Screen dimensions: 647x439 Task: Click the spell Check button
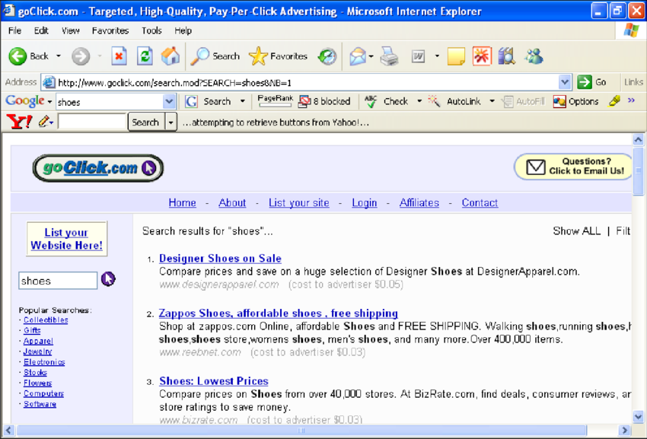click(x=387, y=101)
